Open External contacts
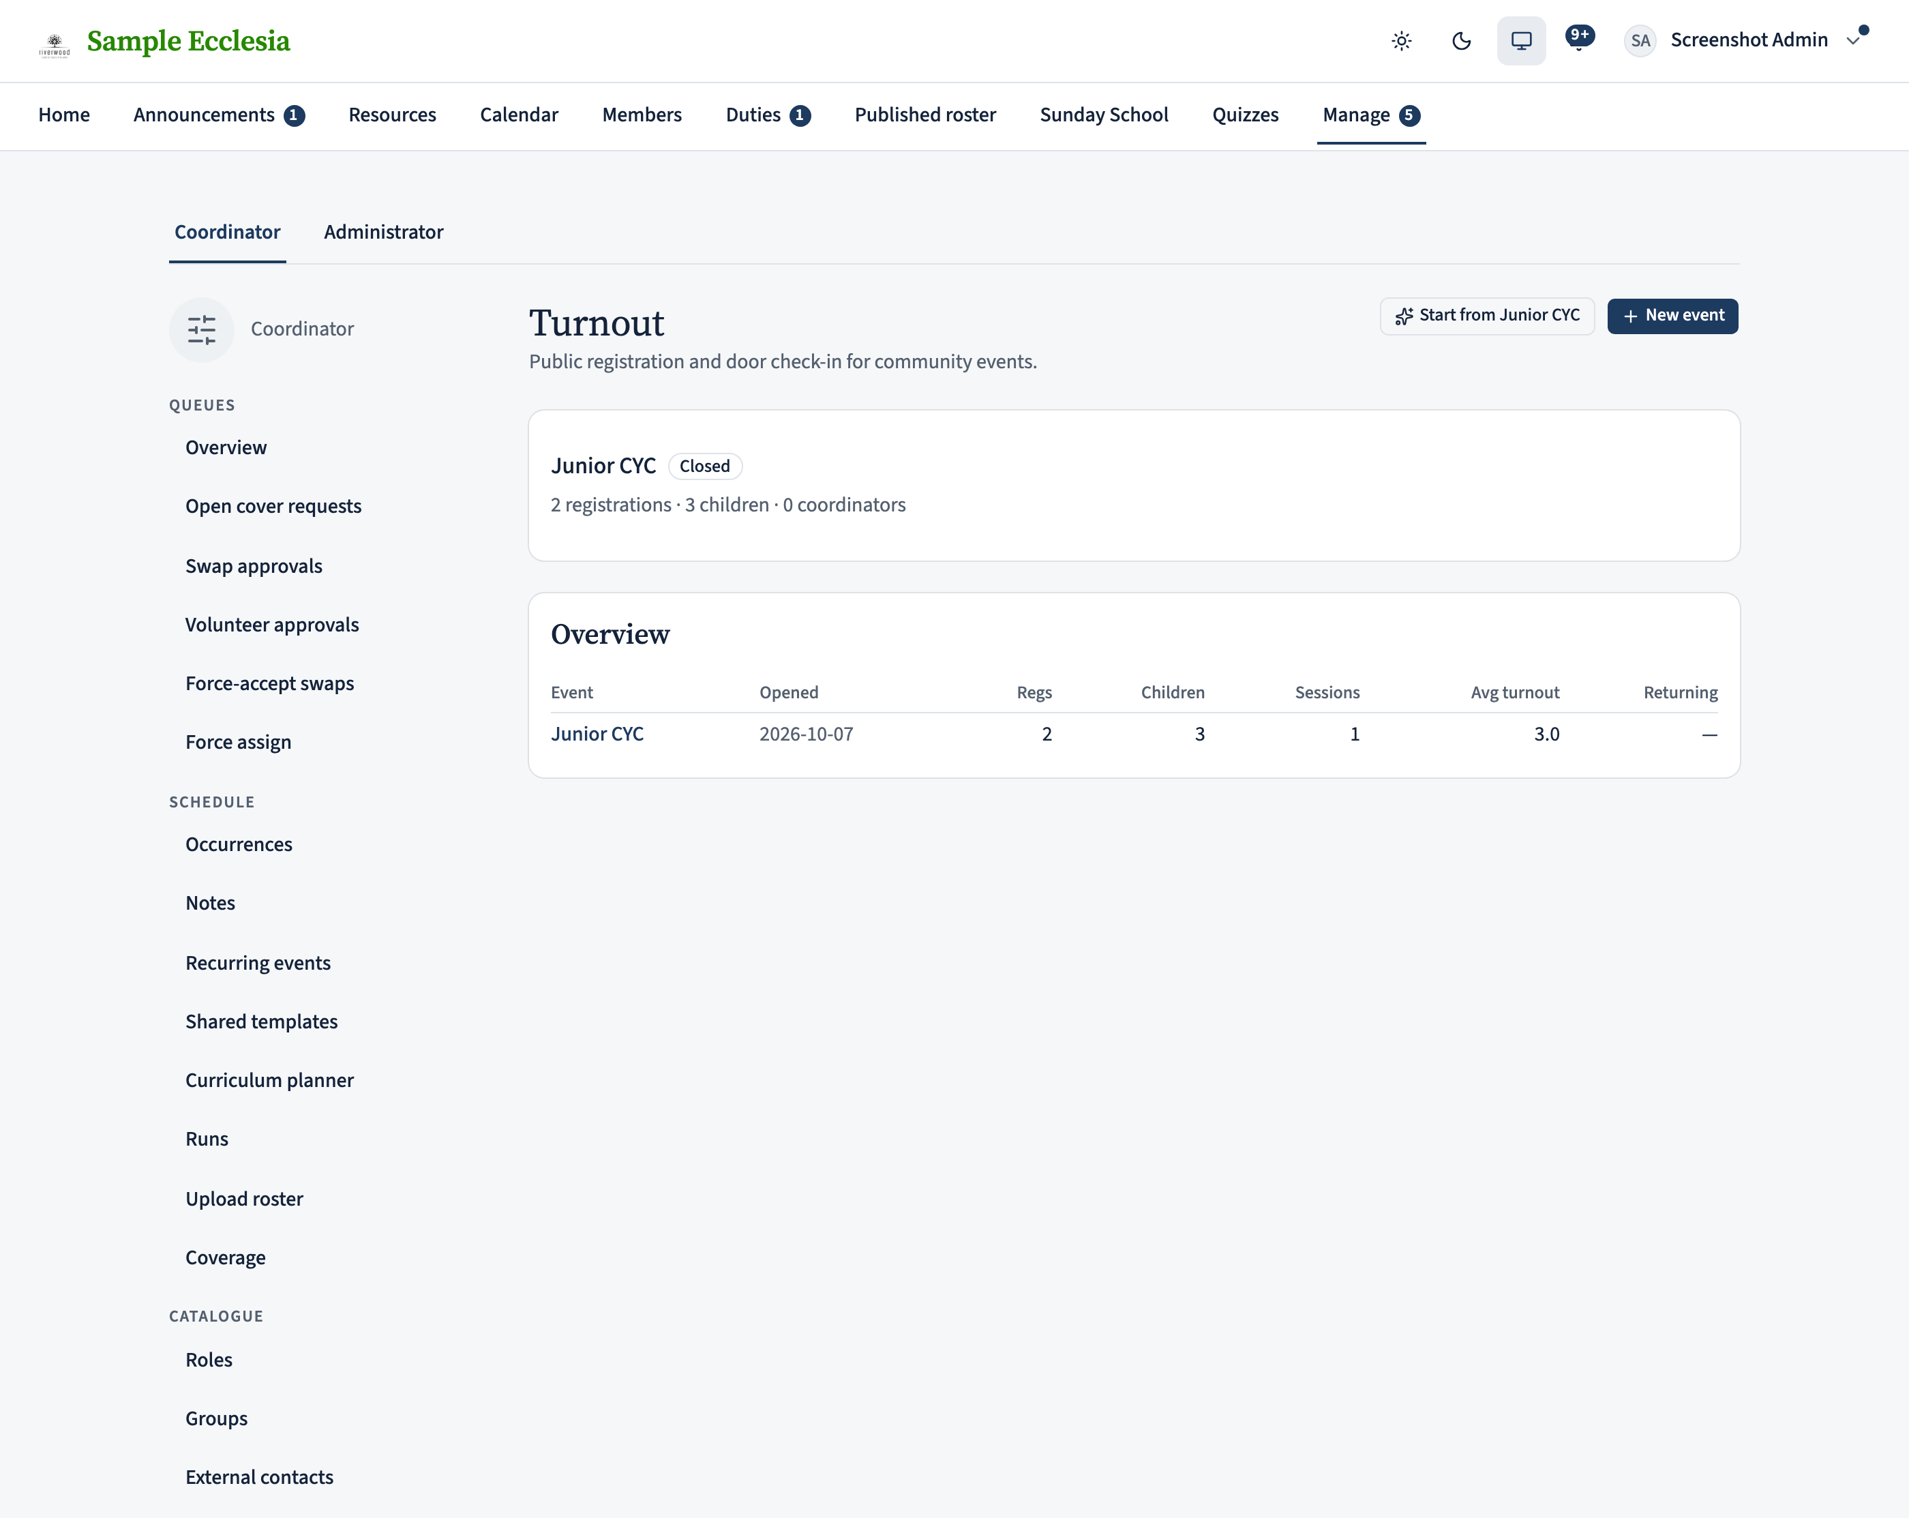Viewport: 1909px width, 1518px height. pyautogui.click(x=260, y=1477)
